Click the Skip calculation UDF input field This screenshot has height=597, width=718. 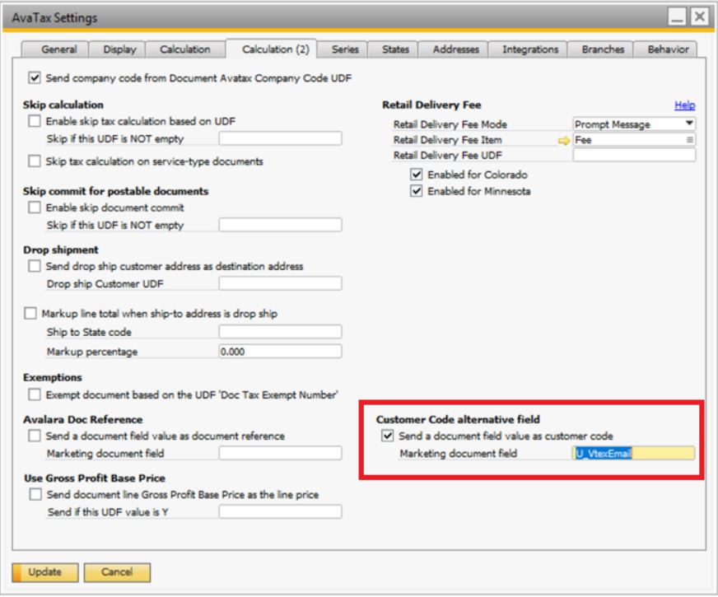(280, 138)
